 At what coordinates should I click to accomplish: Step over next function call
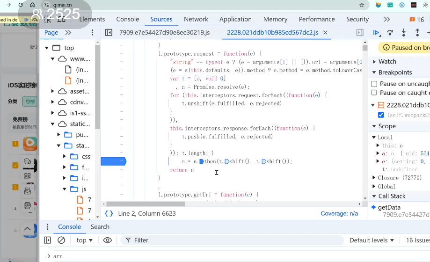click(x=390, y=33)
